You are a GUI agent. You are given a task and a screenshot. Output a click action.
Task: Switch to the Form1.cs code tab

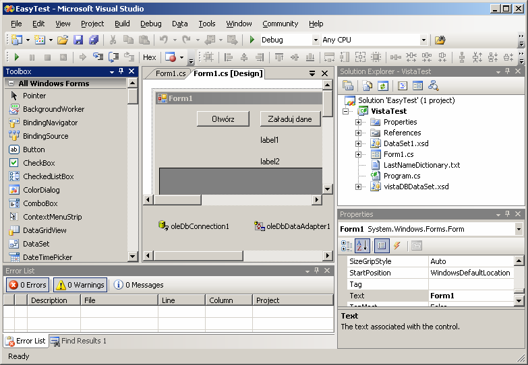pyautogui.click(x=171, y=73)
